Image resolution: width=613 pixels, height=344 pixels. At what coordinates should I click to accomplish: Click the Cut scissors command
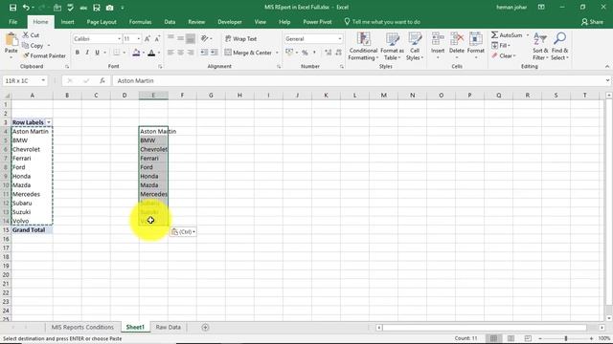point(31,35)
